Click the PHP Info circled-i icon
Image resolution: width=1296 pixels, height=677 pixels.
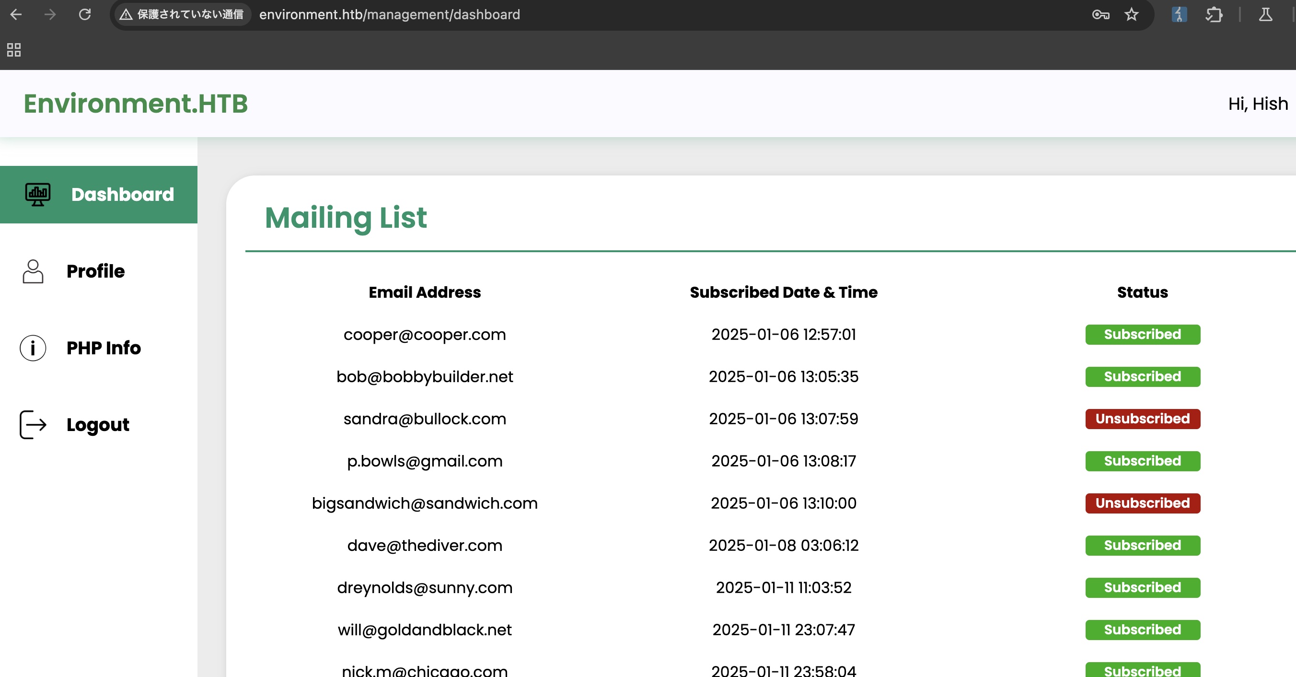click(33, 348)
